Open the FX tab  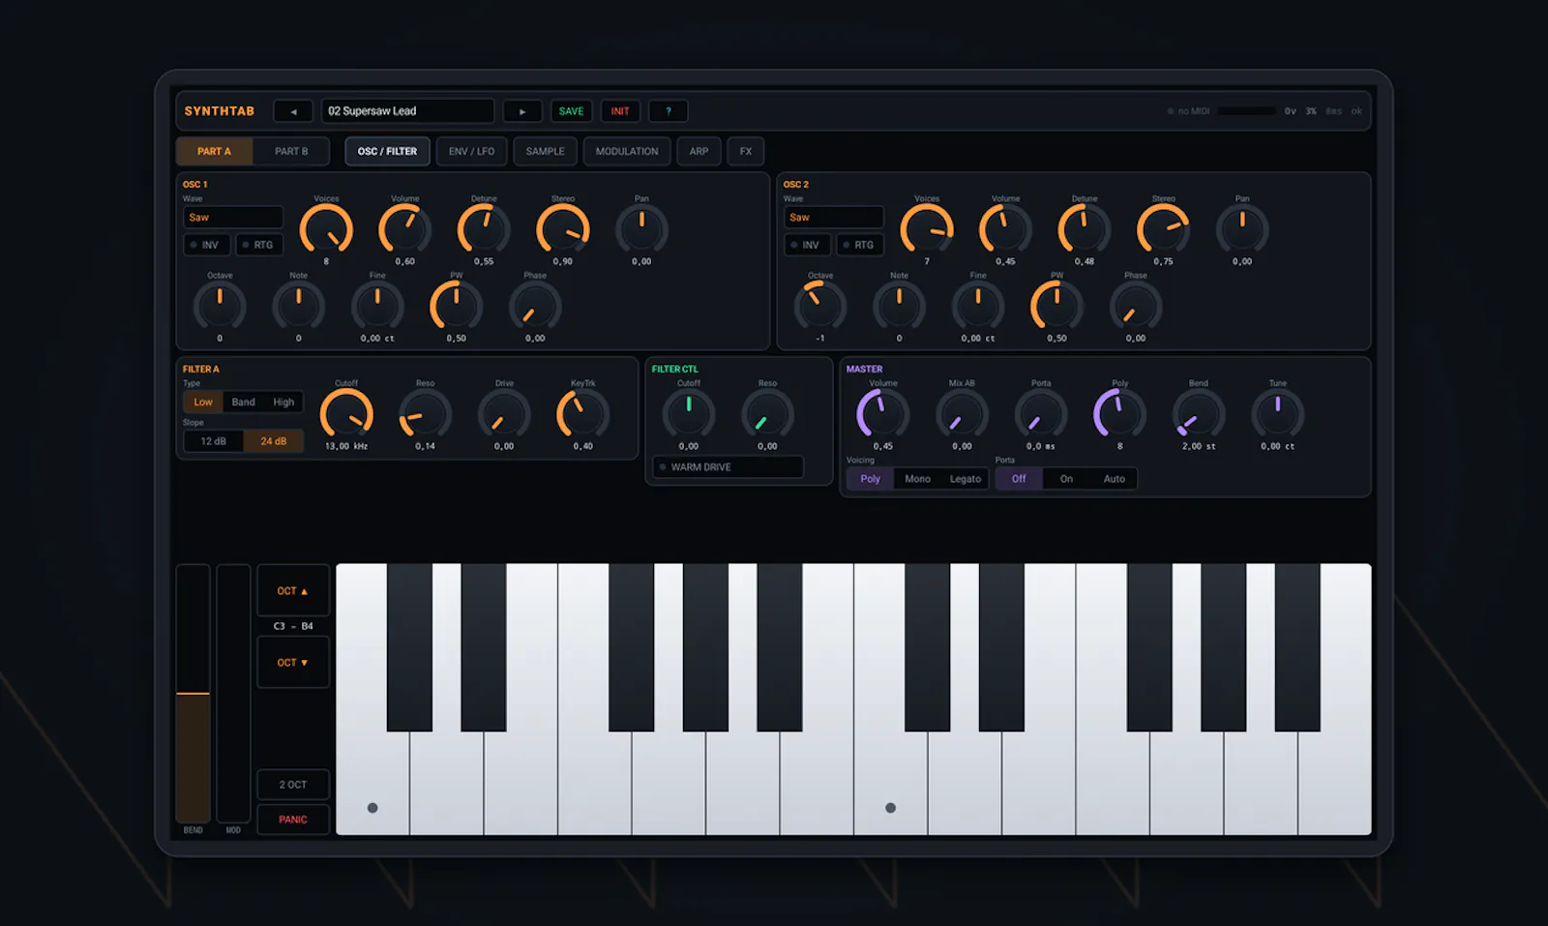746,151
